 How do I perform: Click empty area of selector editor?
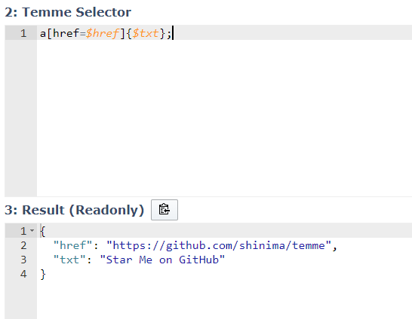(224, 118)
